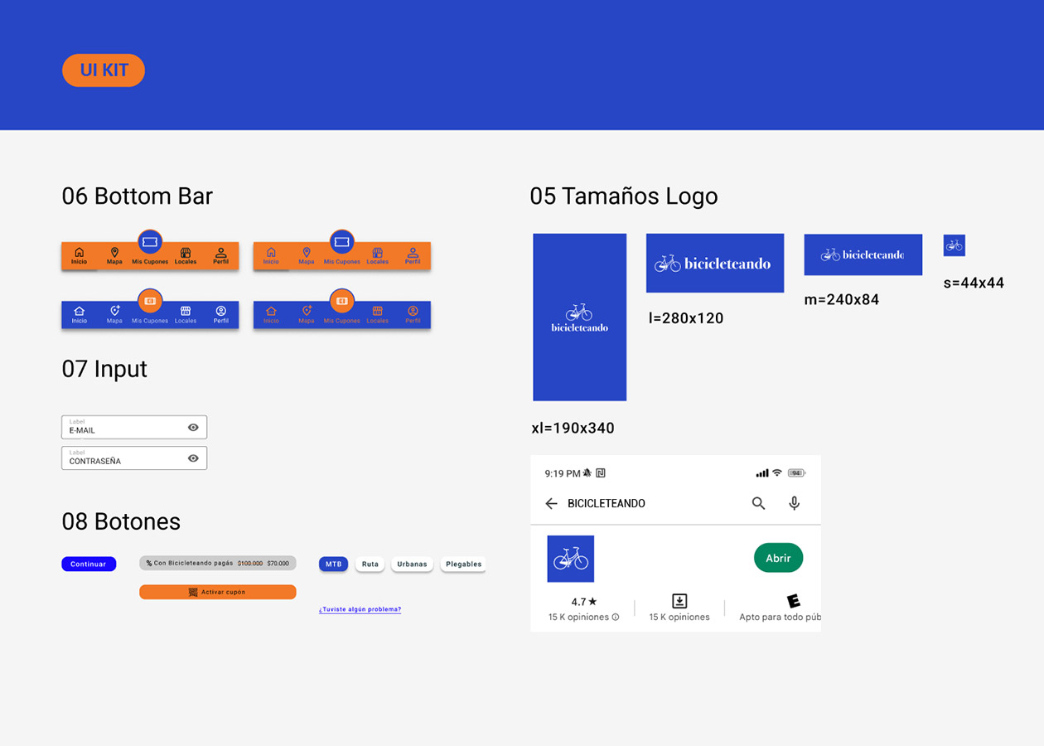Image resolution: width=1044 pixels, height=746 pixels.
Task: Click the 4.7 star rating
Action: click(584, 602)
